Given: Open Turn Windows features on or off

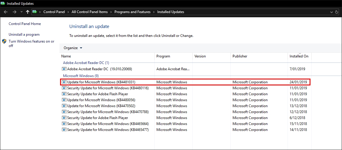Looking at the screenshot, I should click(32, 43).
